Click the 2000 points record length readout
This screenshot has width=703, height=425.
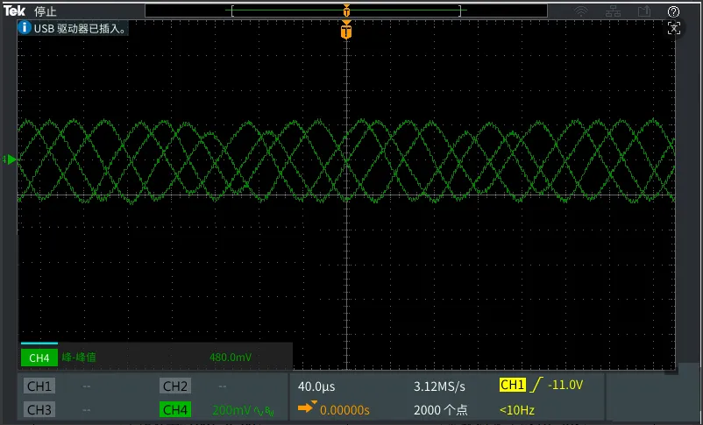(x=440, y=410)
